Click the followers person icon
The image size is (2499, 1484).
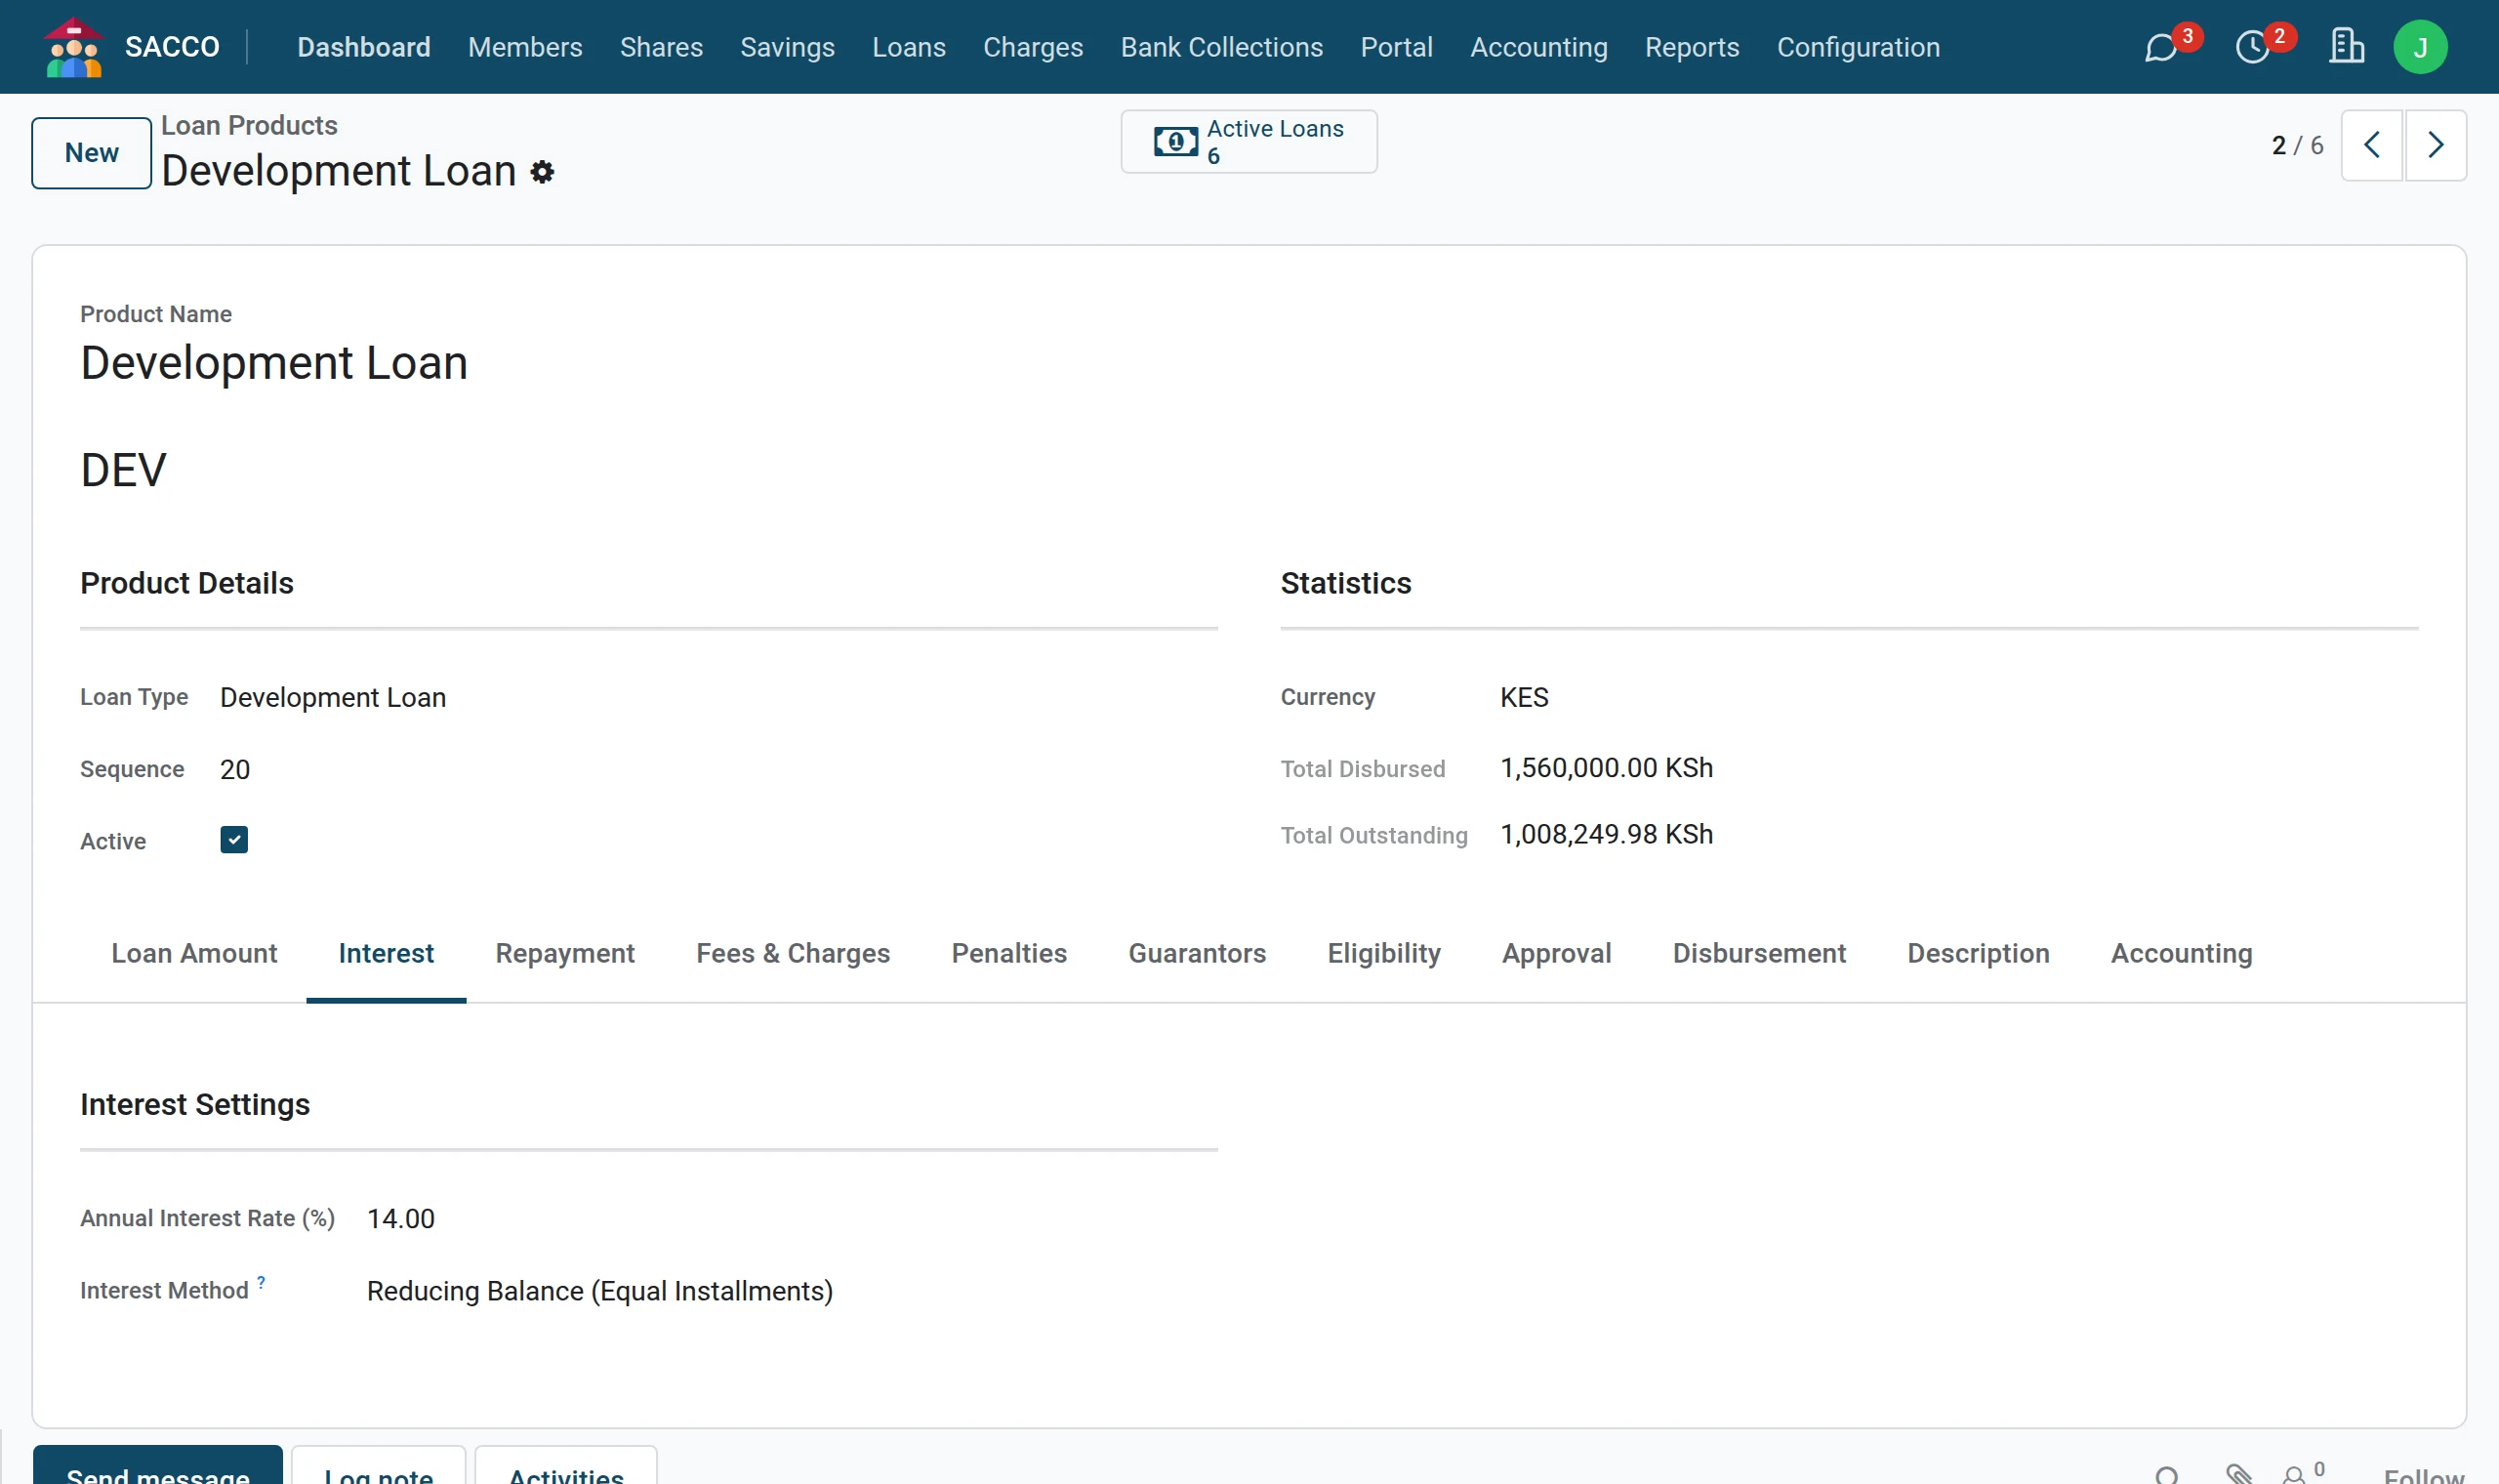(2294, 1475)
